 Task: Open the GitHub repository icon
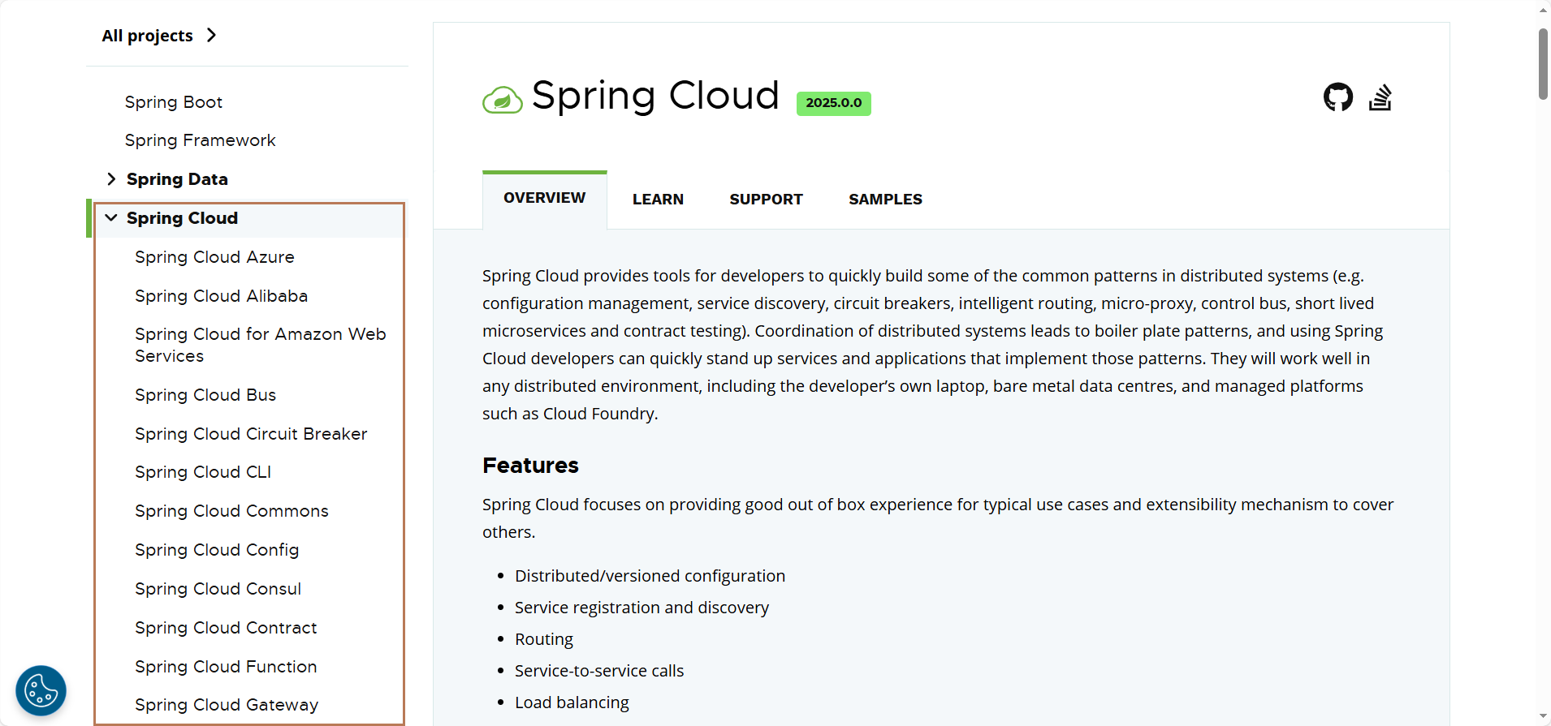1338,97
